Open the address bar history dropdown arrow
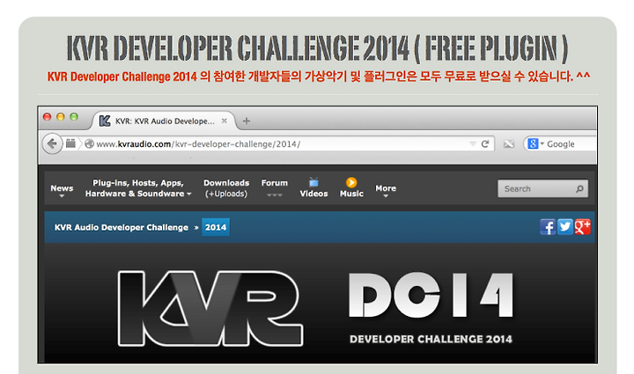 [x=473, y=143]
